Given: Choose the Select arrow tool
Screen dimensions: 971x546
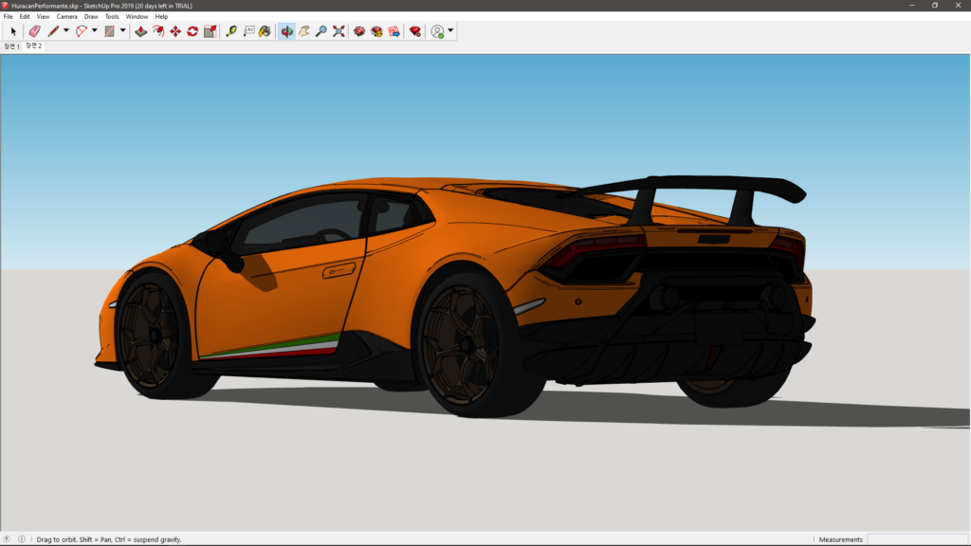Looking at the screenshot, I should [13, 31].
